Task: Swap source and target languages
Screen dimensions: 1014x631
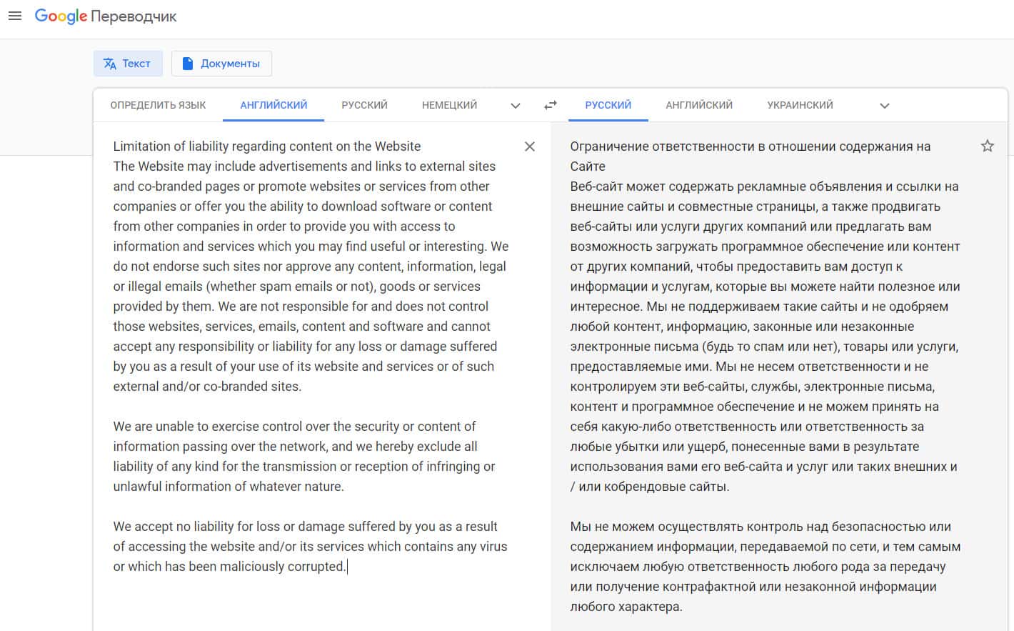Action: point(550,105)
